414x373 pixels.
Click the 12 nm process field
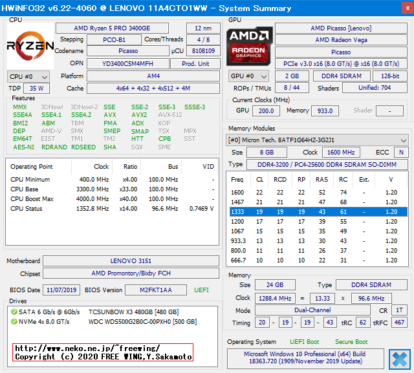point(203,28)
